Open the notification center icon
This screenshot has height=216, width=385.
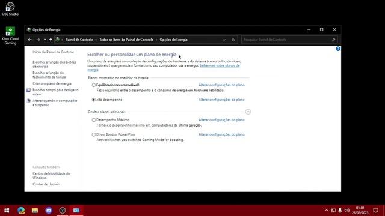point(375,211)
